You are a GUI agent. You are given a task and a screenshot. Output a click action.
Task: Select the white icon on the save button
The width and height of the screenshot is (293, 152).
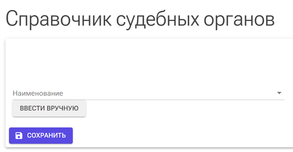pyautogui.click(x=19, y=135)
